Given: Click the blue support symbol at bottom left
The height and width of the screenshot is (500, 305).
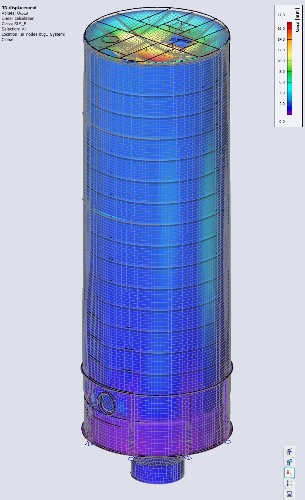Looking at the screenshot, I should click(89, 443).
